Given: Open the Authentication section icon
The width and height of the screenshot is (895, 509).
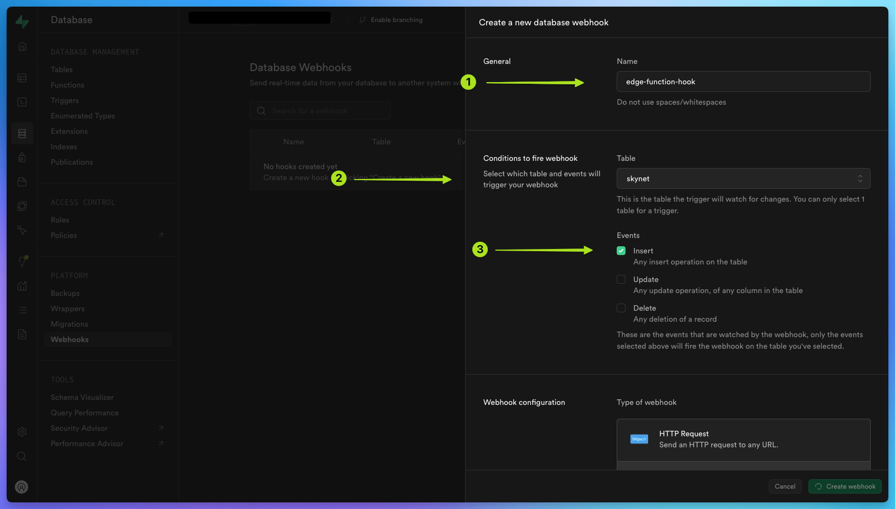Looking at the screenshot, I should click(x=22, y=157).
